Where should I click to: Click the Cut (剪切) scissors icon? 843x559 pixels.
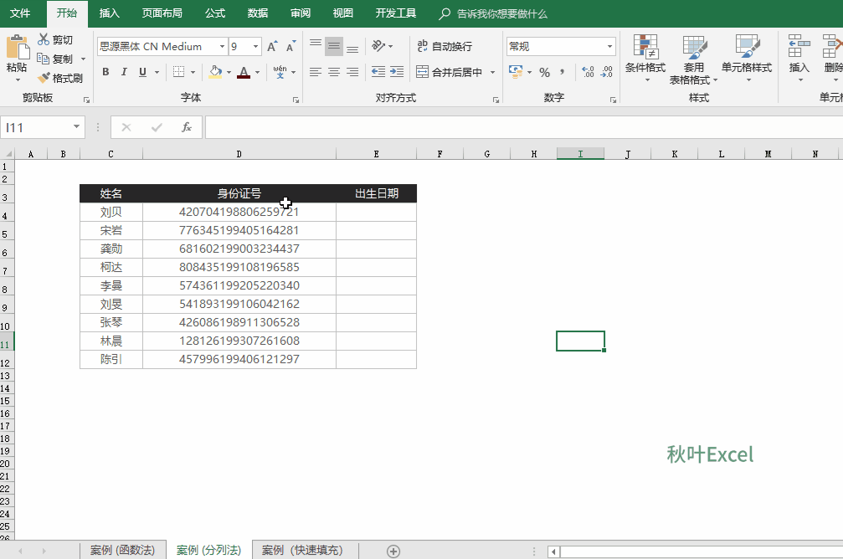point(44,39)
